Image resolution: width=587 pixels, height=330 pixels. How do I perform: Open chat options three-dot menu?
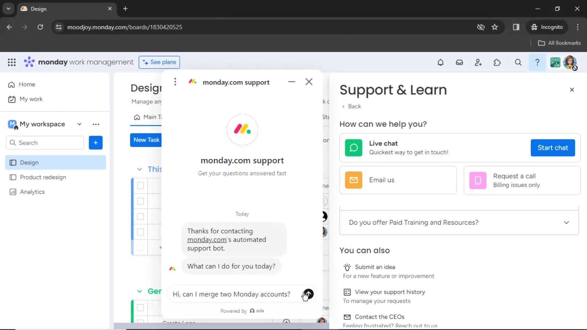tap(175, 82)
